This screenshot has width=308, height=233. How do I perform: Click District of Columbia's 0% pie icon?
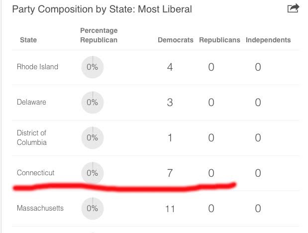click(x=92, y=137)
